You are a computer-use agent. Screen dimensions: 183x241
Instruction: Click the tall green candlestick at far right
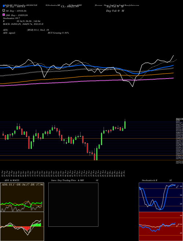click(125, 125)
